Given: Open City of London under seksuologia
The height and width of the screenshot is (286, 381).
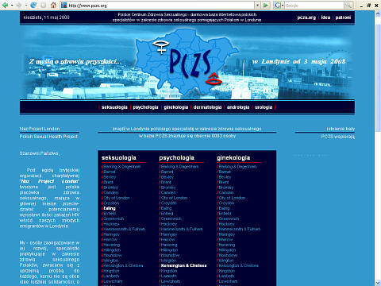Looking at the screenshot, I should (117, 198).
